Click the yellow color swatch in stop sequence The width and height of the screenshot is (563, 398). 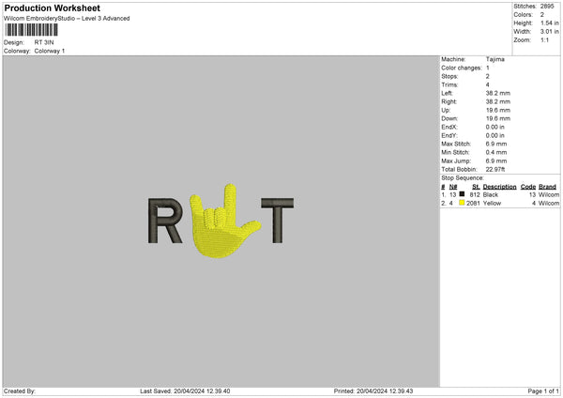point(462,203)
